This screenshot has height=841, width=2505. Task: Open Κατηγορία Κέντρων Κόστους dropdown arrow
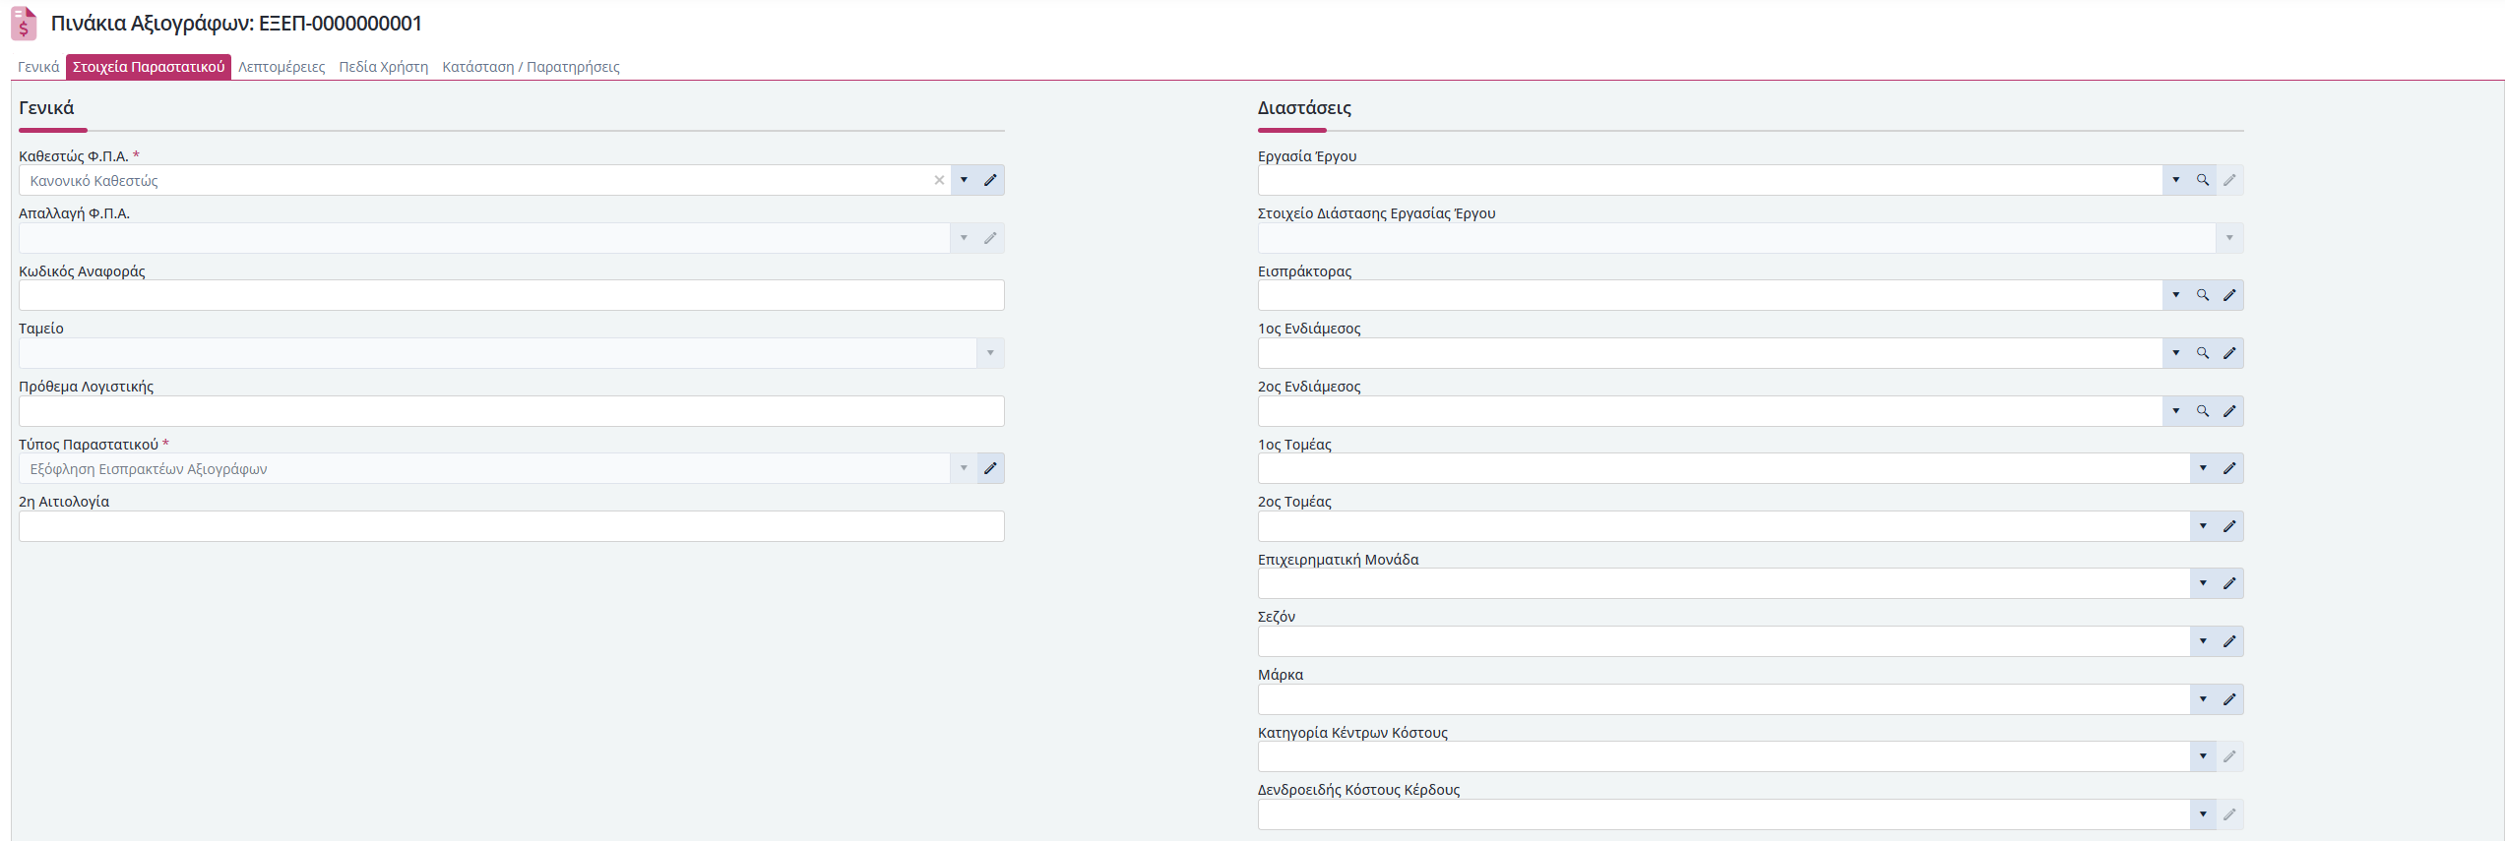click(x=2203, y=756)
